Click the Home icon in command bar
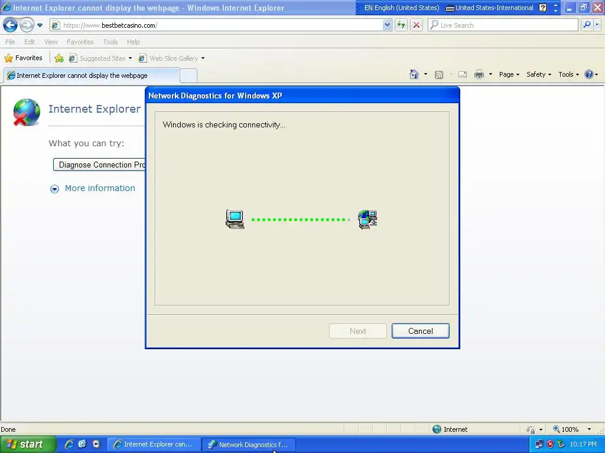 (414, 74)
